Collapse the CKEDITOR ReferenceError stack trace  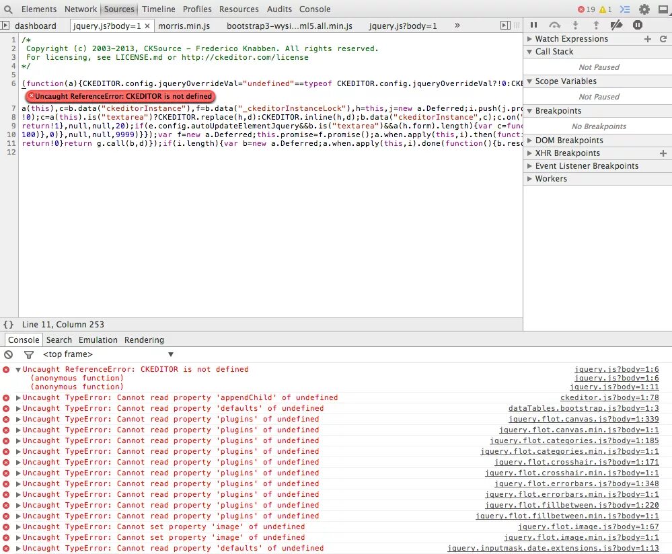18,369
